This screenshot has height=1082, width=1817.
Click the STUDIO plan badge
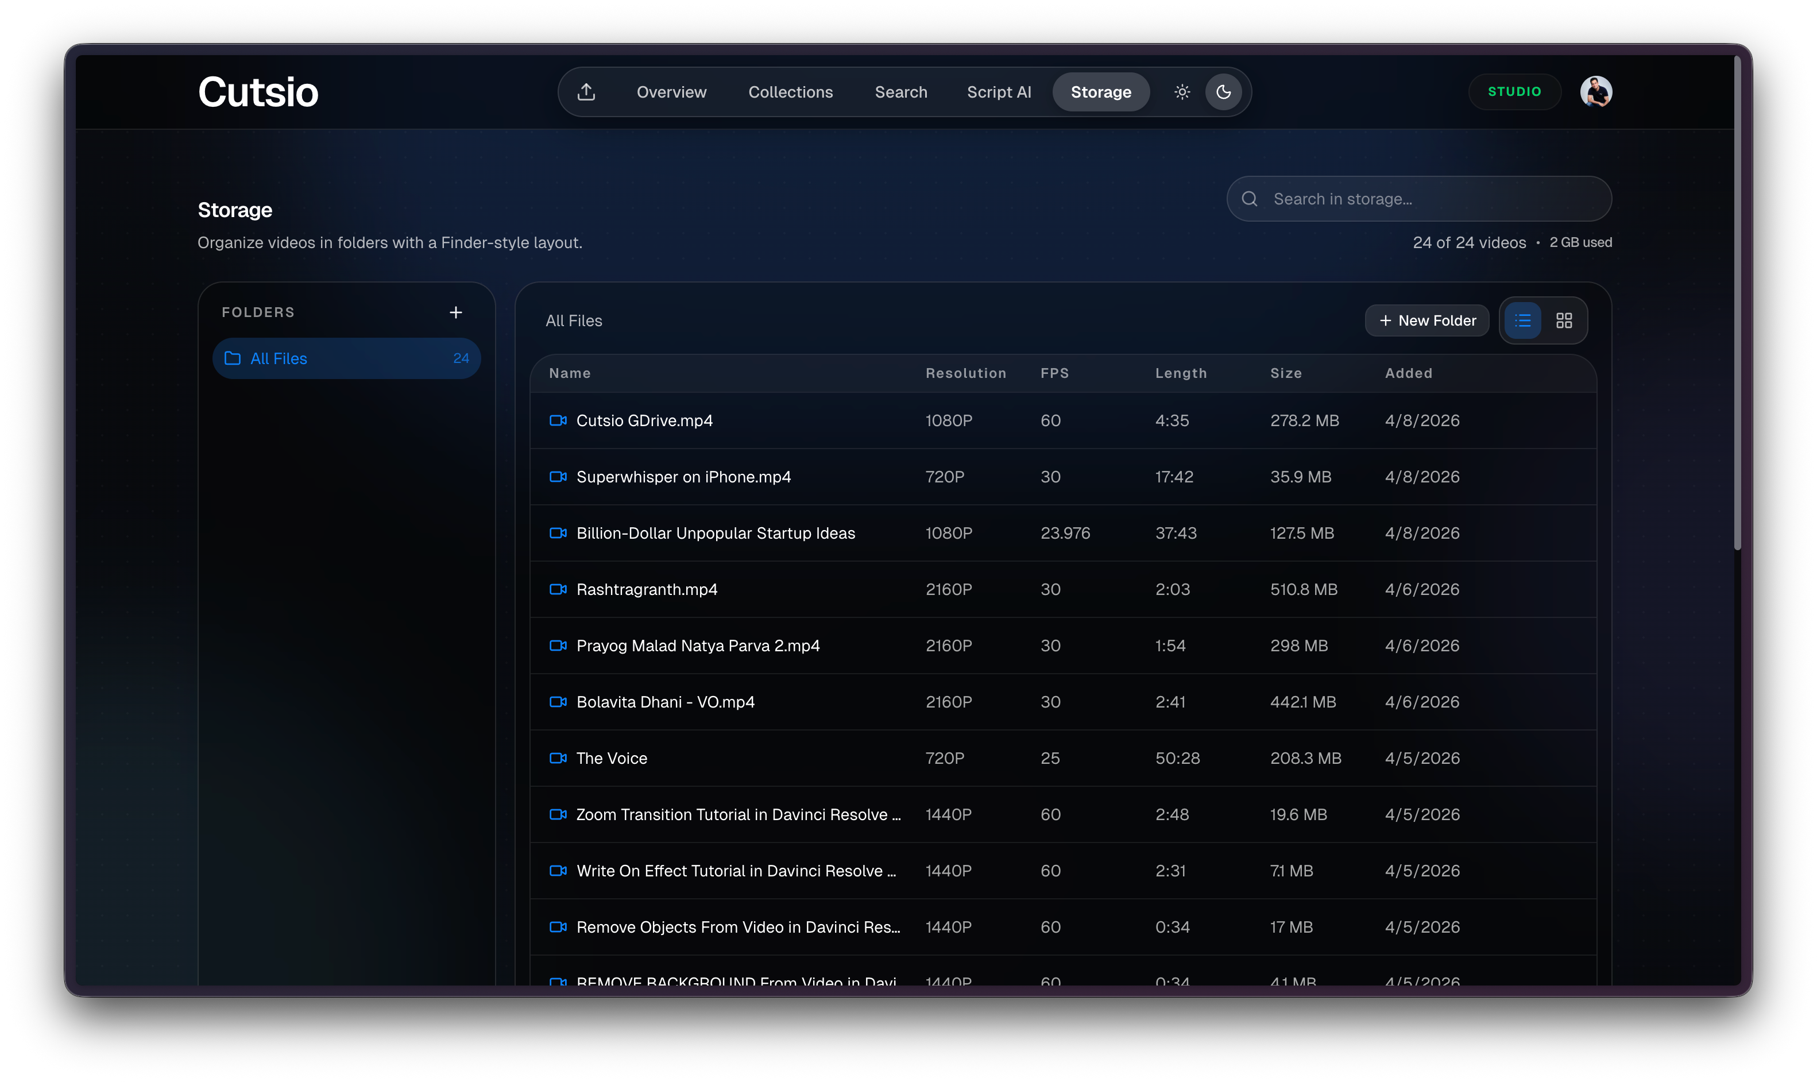point(1514,92)
